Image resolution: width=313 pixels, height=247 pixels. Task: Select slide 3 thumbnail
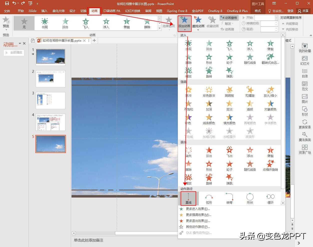(50, 100)
